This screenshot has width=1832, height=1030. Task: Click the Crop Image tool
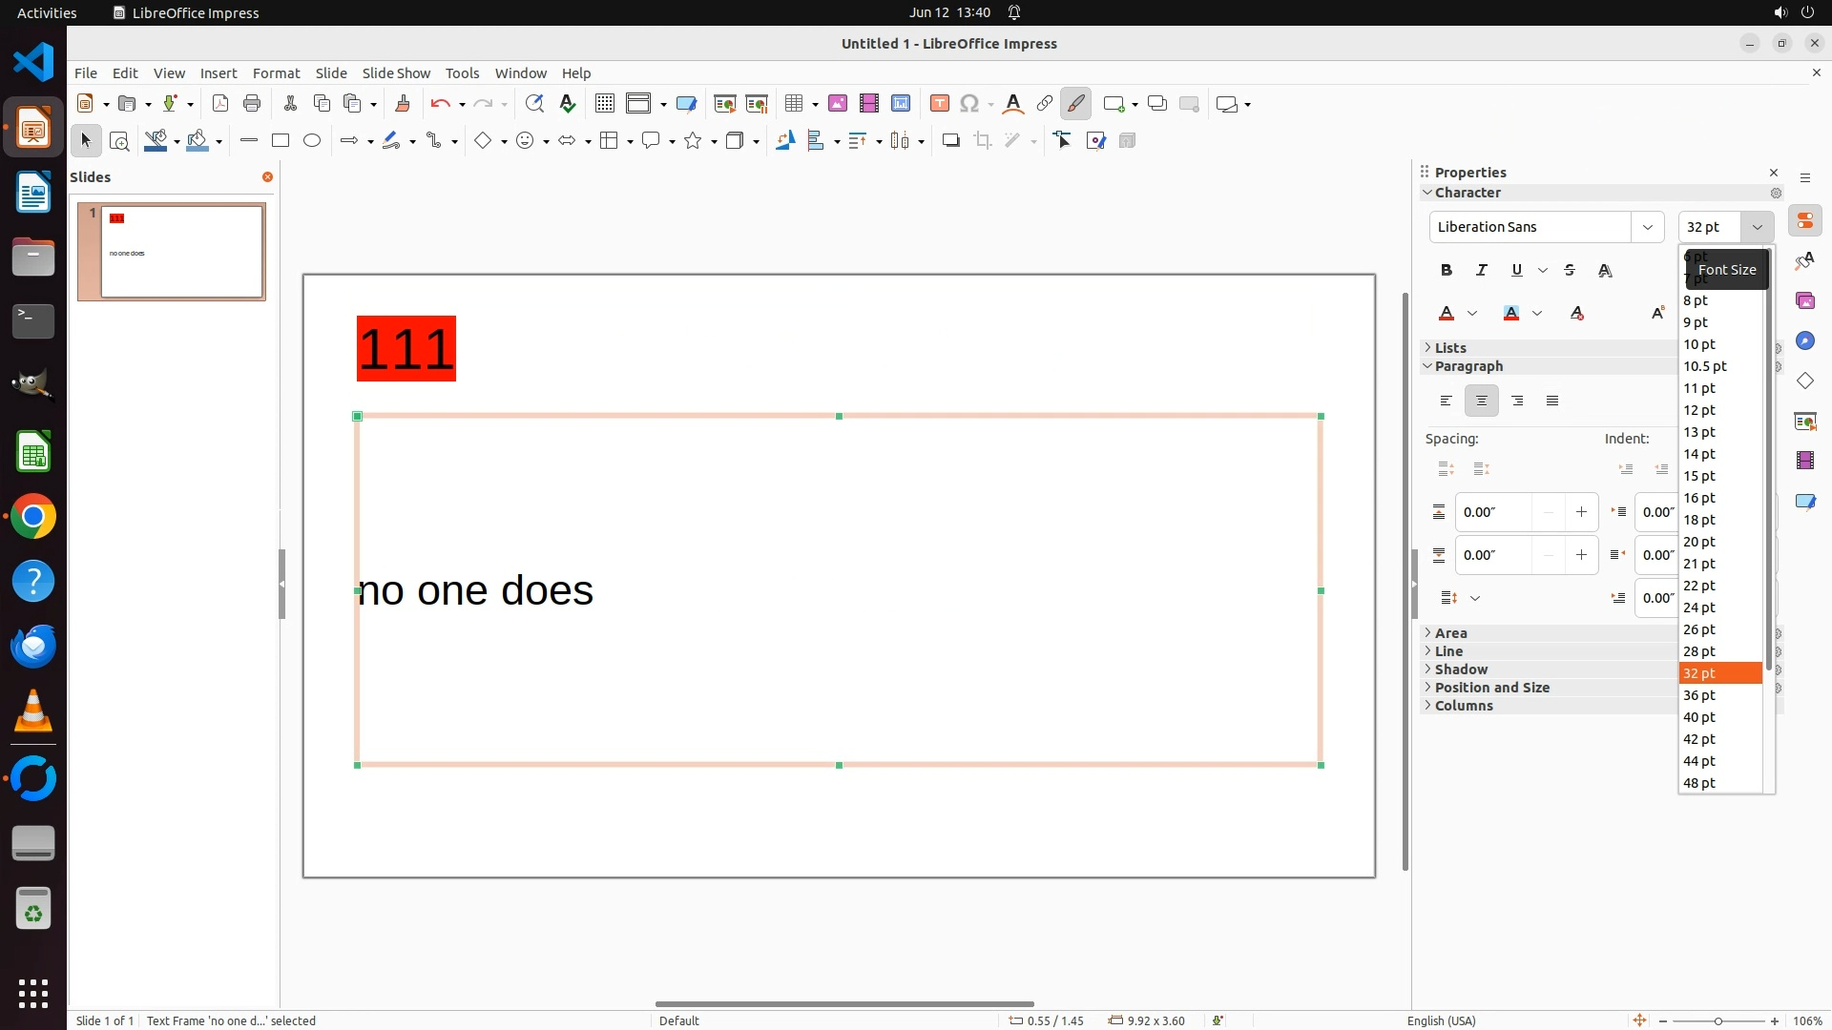(x=983, y=141)
